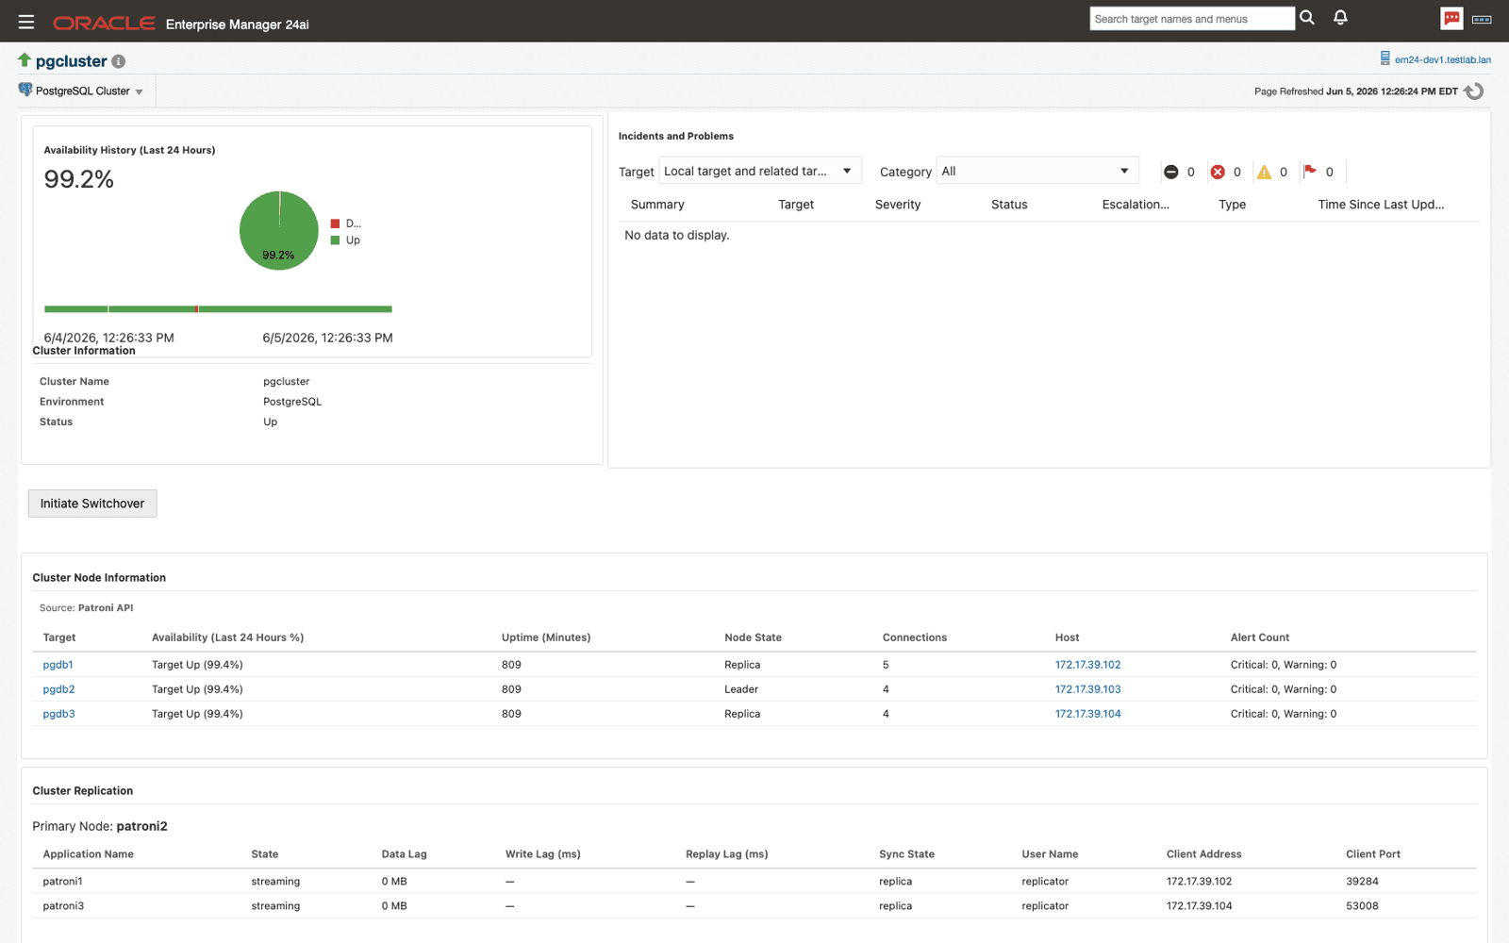The width and height of the screenshot is (1509, 943).
Task: Click the Primary Node patroni2 text
Action: [x=100, y=826]
